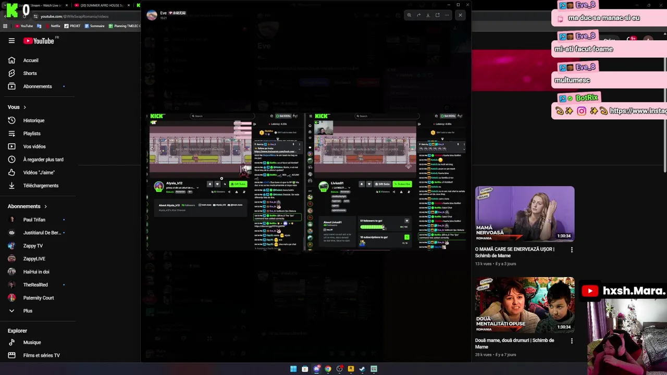Open the enlarged Kick screenshot image
Viewport: 667px width, 375px height.
[306, 181]
